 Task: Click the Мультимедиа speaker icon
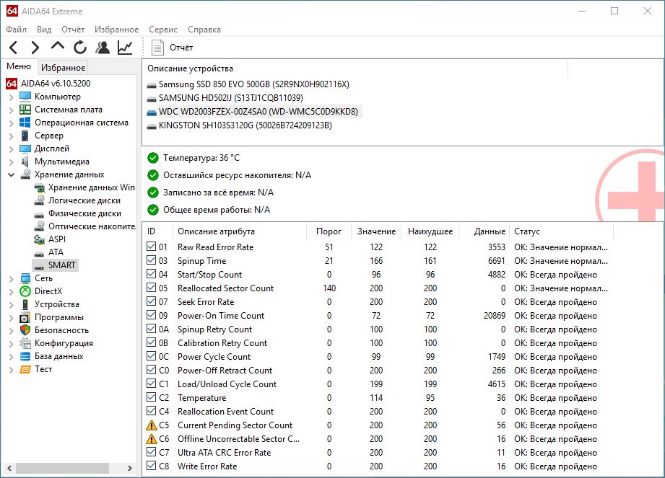coord(25,161)
